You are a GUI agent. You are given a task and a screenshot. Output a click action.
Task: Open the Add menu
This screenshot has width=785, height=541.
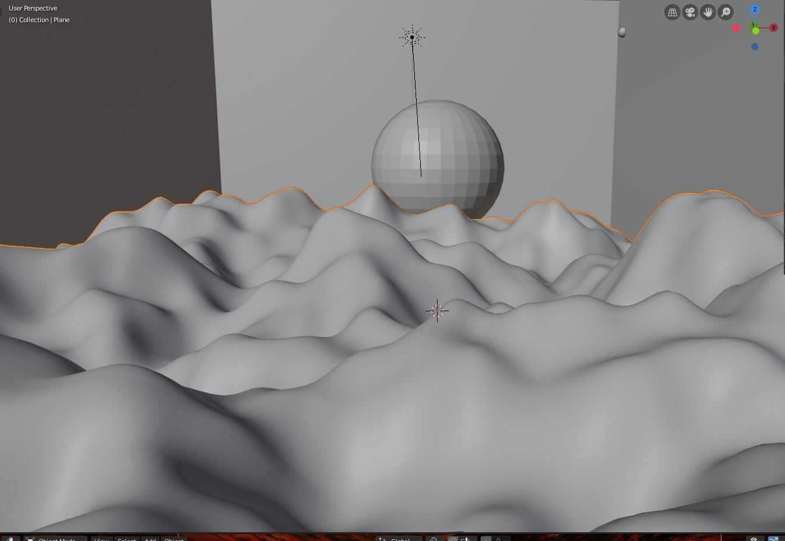click(150, 539)
